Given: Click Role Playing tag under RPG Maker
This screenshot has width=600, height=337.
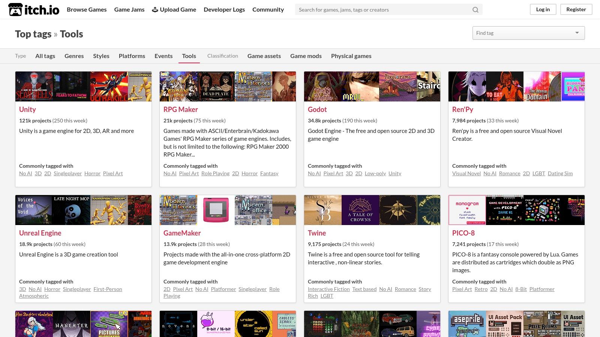Looking at the screenshot, I should click(x=215, y=173).
